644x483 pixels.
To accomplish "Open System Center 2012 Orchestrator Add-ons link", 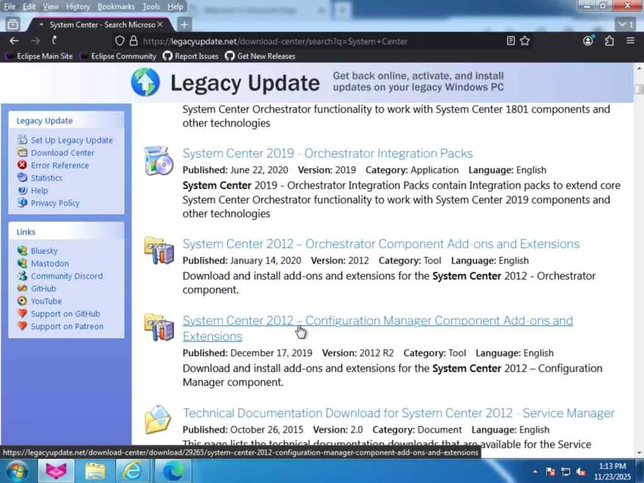I will pyautogui.click(x=380, y=244).
